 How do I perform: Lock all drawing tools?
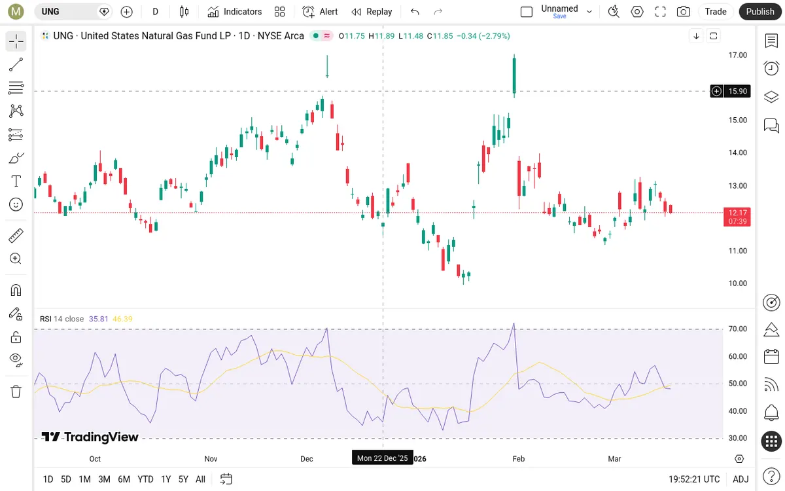point(16,337)
